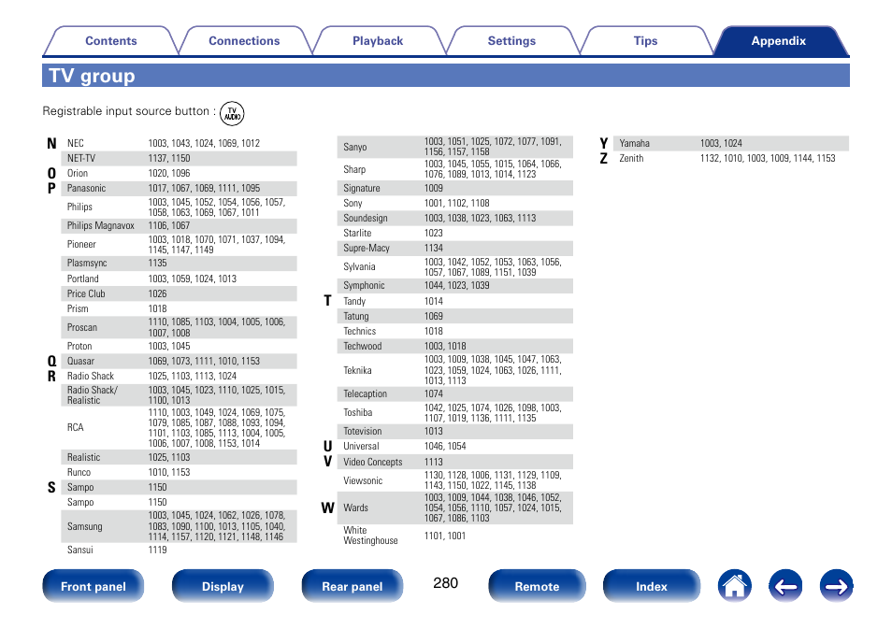Open the Tips tab
This screenshot has width=892, height=629.
(x=645, y=41)
